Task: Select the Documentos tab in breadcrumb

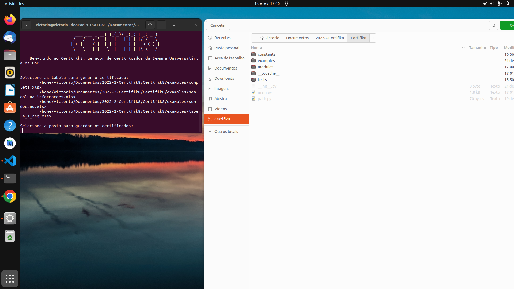Action: [297, 38]
